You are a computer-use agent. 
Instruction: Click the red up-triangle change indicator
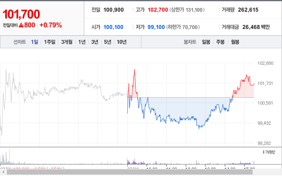(21, 25)
